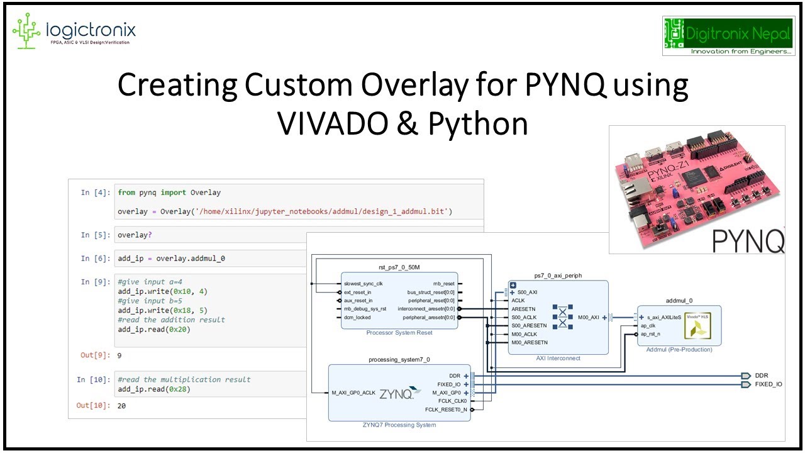Select the Out[10] result 20
The width and height of the screenshot is (805, 453).
click(121, 406)
